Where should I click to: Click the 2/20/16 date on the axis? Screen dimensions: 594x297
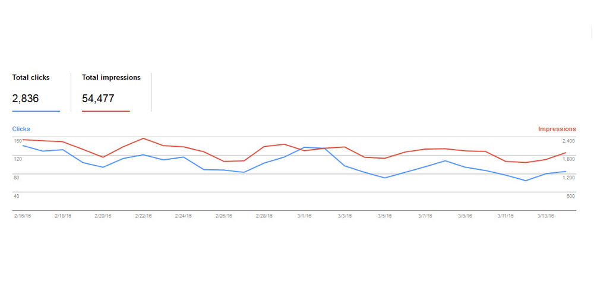[x=103, y=216]
